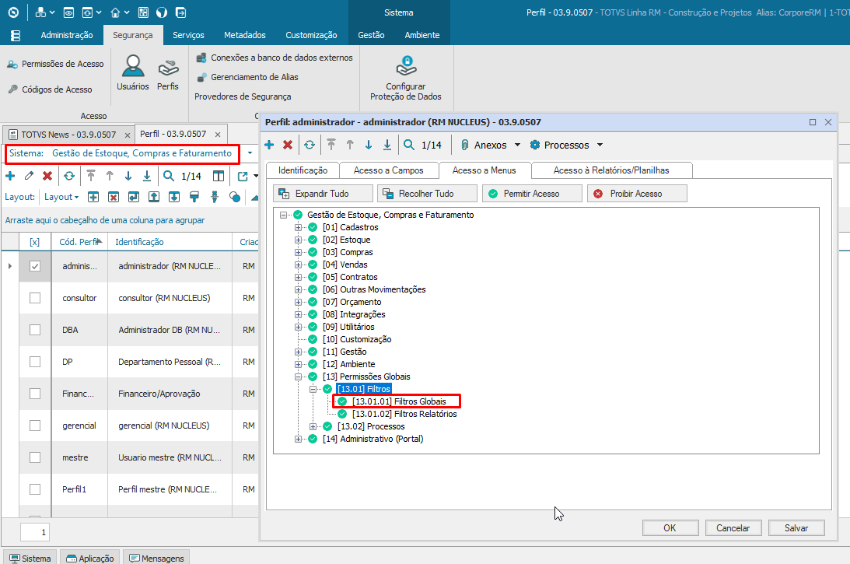Screen dimensions: 850x564
Task: Check the Perfil1 row checkbox
Action: point(35,489)
